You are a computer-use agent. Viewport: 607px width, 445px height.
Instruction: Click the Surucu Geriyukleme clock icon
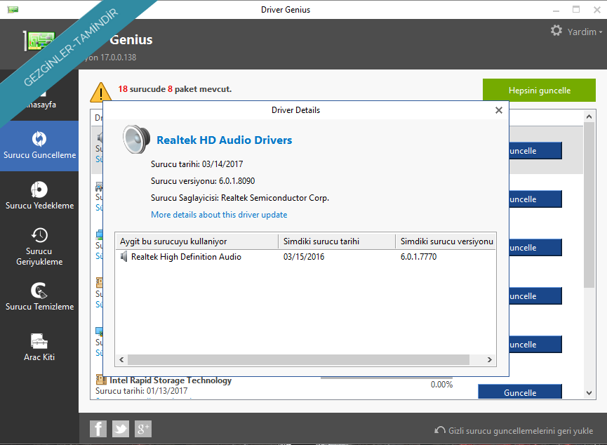(39, 235)
